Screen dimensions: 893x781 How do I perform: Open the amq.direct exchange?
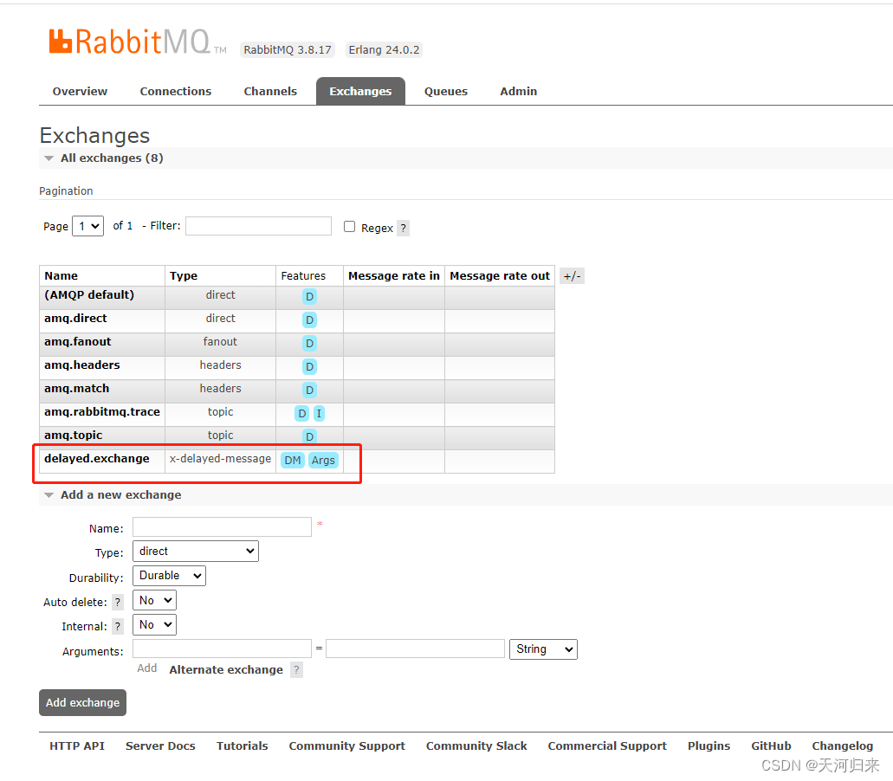75,319
